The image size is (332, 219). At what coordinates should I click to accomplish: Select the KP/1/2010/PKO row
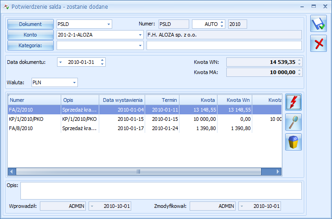click(x=145, y=119)
